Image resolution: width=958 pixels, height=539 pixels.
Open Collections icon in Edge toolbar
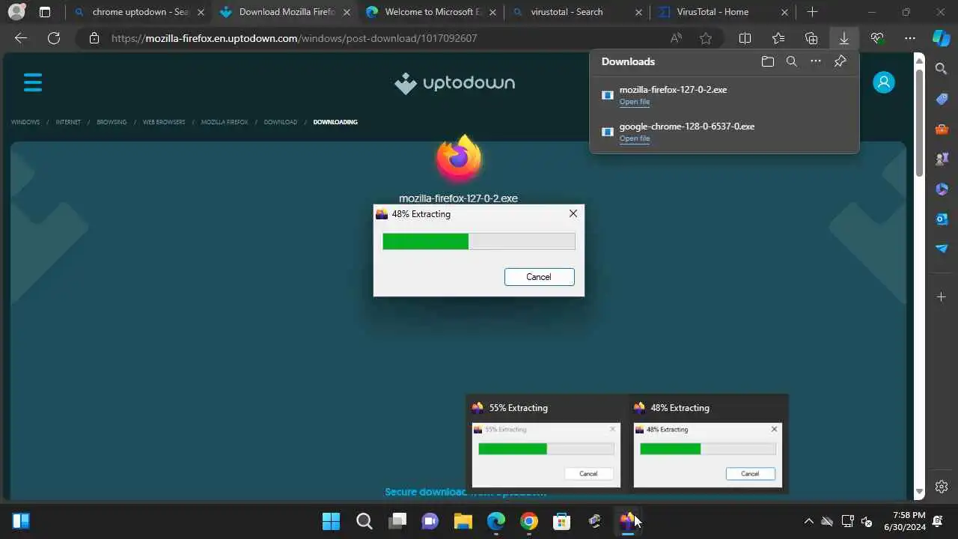811,38
